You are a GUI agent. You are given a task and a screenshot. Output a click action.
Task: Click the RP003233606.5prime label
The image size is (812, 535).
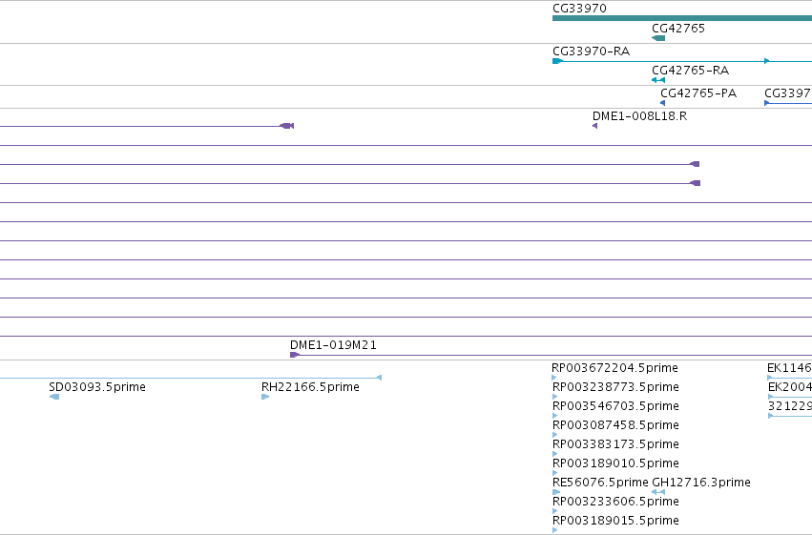click(615, 502)
